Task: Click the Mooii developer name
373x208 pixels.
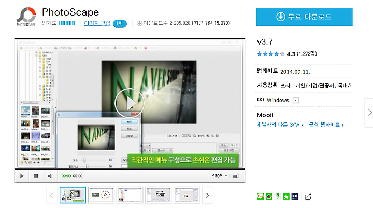Action: point(265,115)
